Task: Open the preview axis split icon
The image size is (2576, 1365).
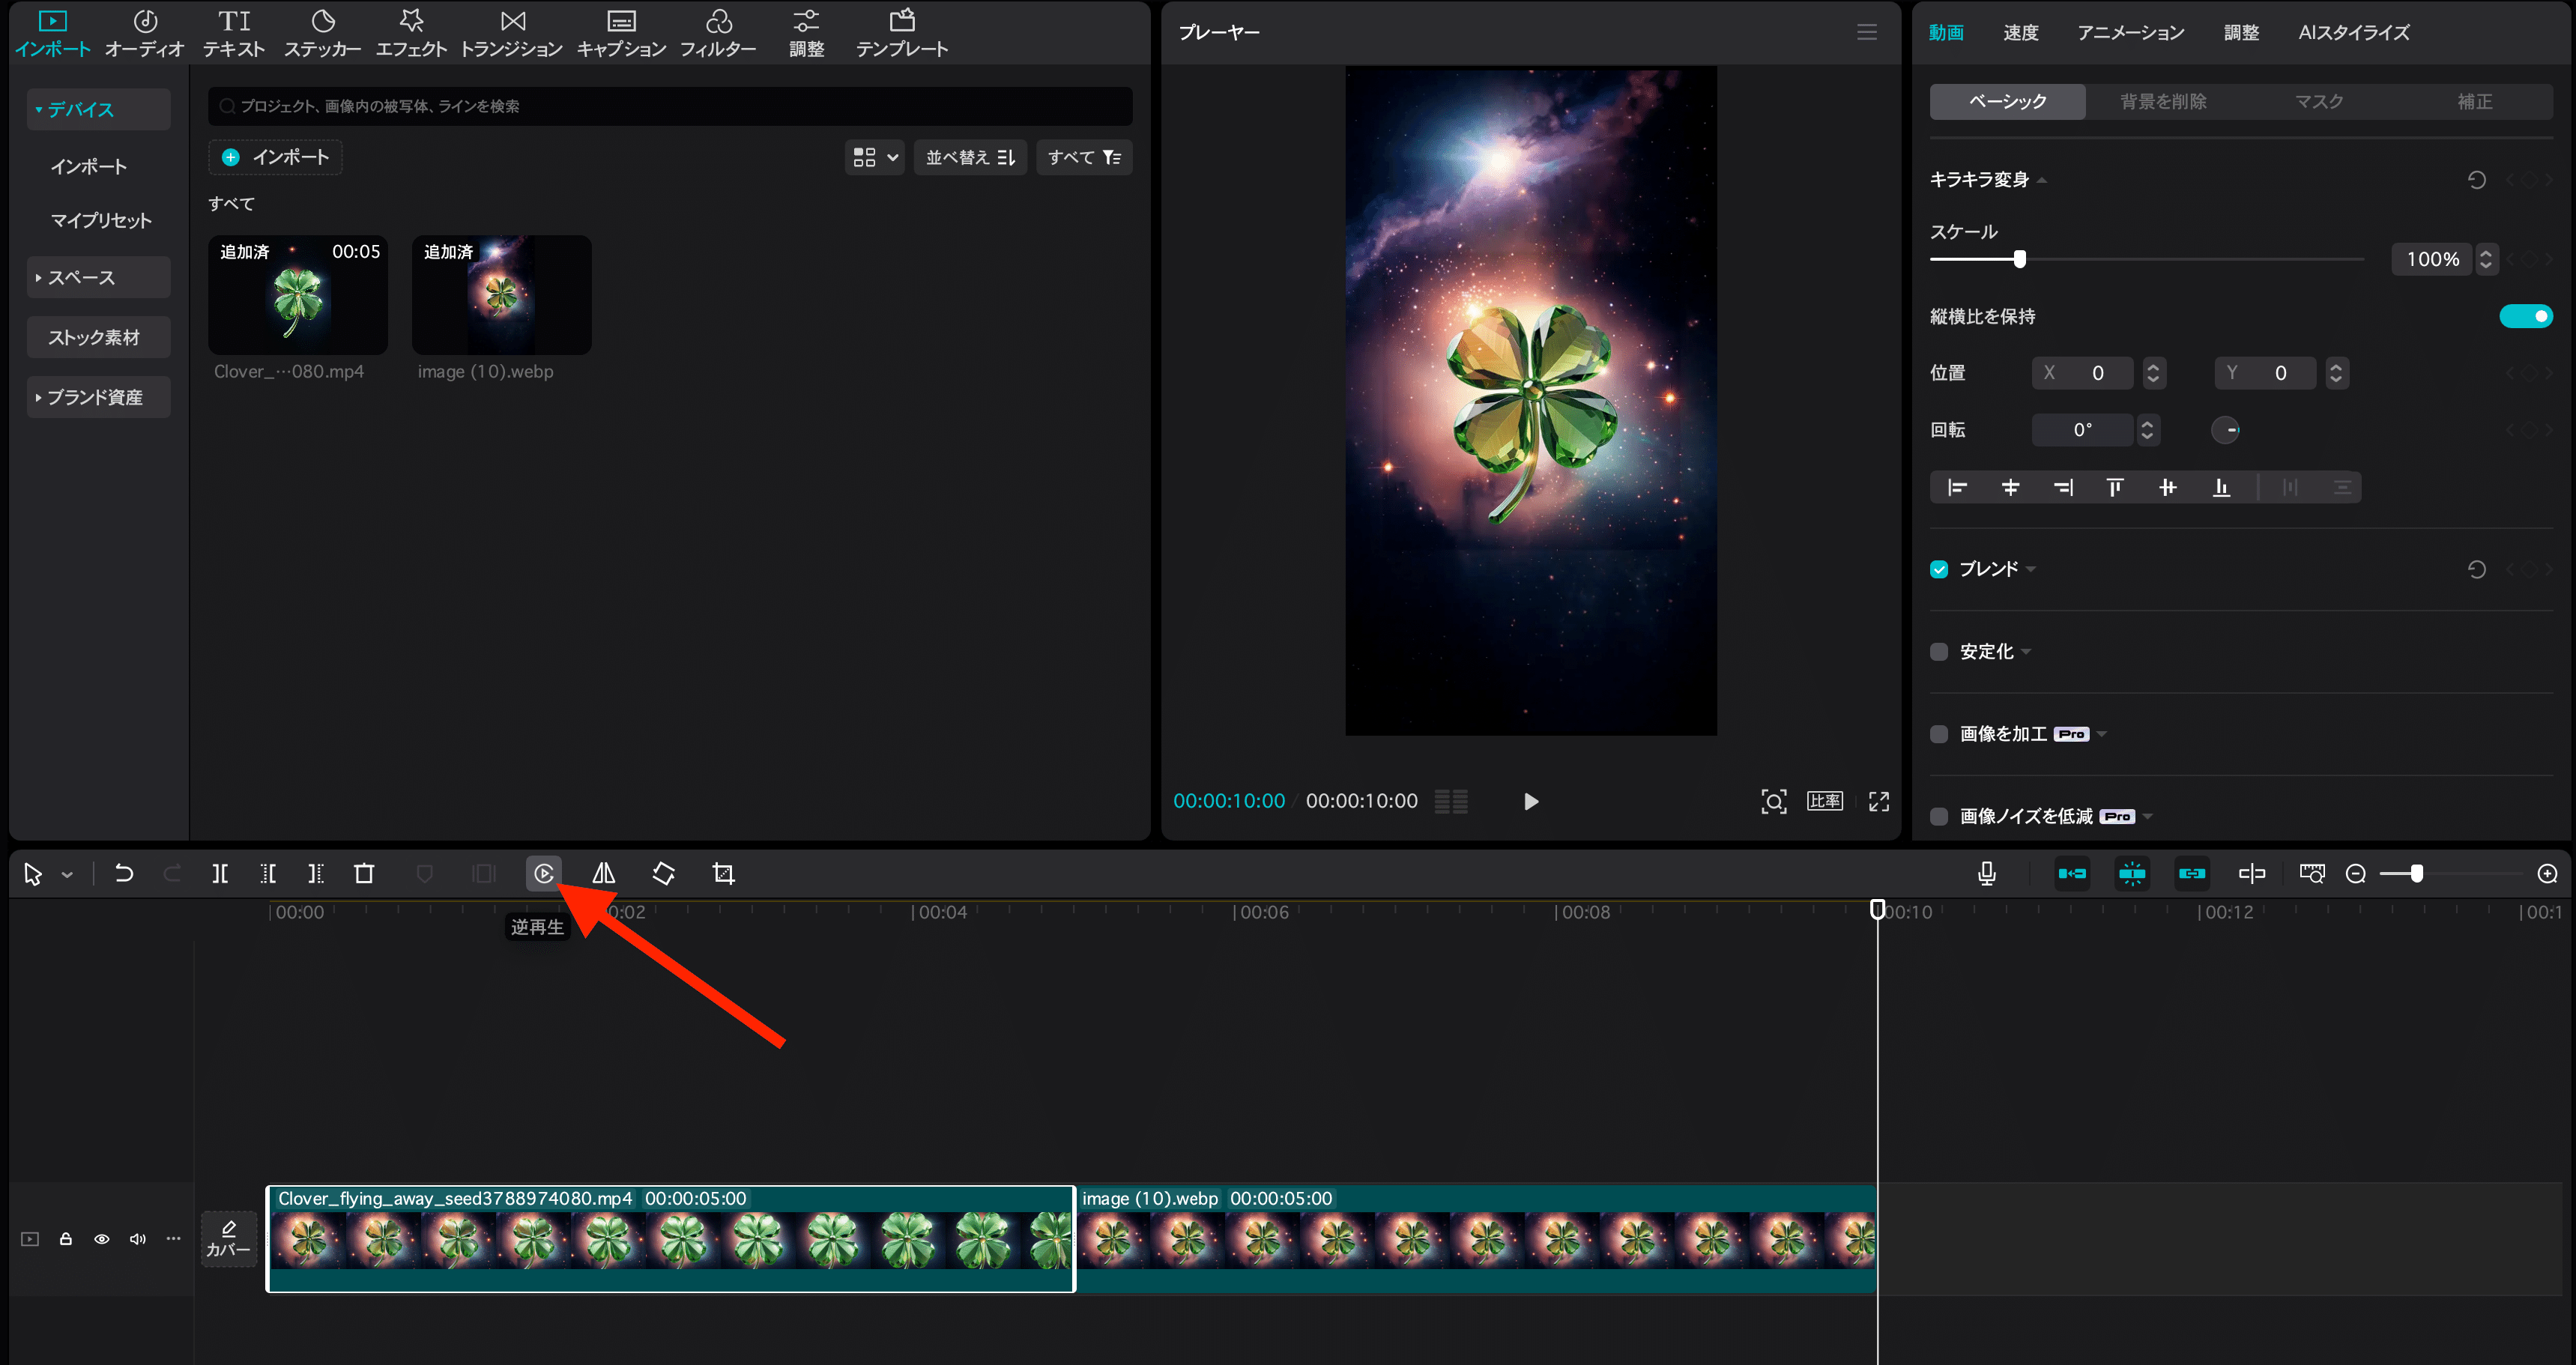Action: point(2252,873)
